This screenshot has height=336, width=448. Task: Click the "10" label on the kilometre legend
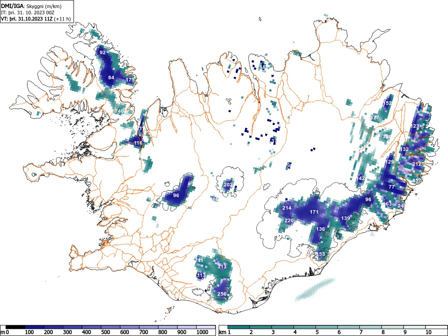pos(428,332)
